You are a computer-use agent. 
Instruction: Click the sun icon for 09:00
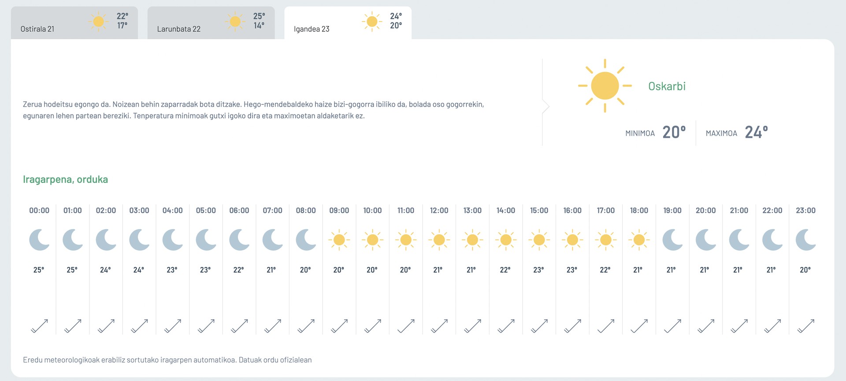tap(339, 240)
